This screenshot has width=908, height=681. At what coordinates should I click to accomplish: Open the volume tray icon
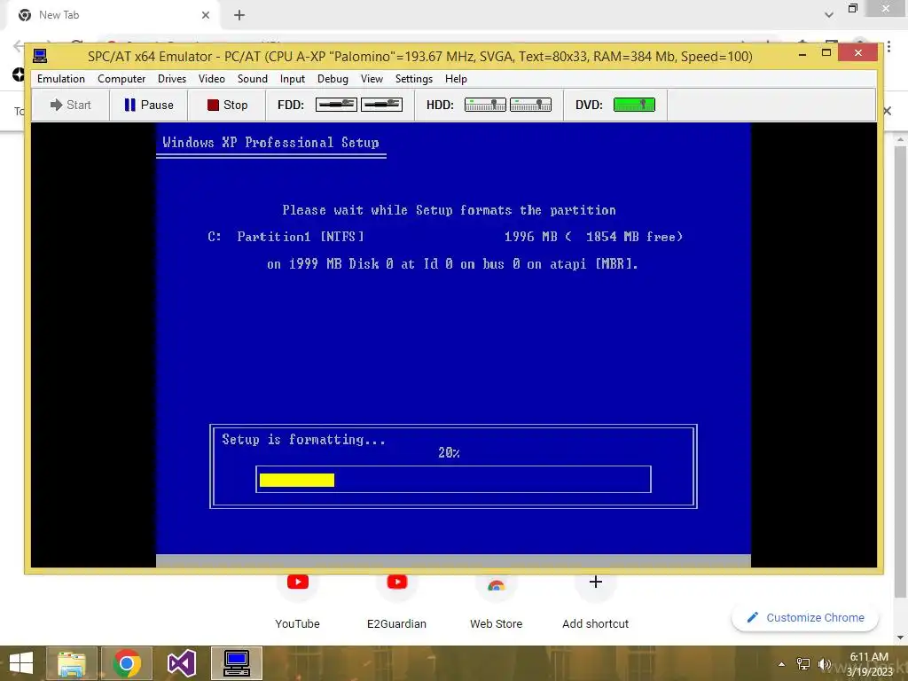pyautogui.click(x=824, y=664)
